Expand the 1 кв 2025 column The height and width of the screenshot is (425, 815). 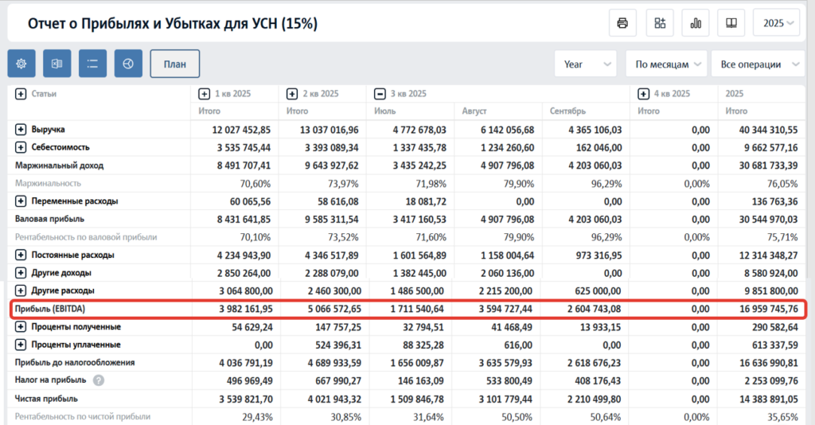[205, 94]
